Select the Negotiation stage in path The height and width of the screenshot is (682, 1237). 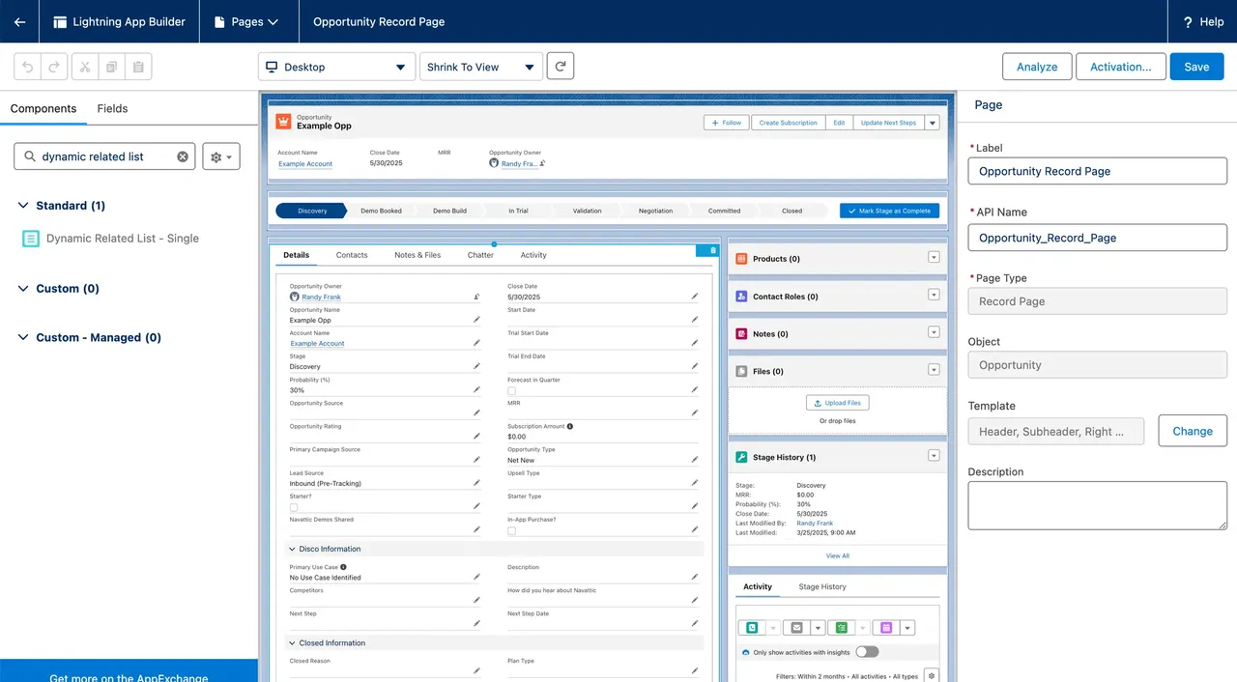point(655,211)
